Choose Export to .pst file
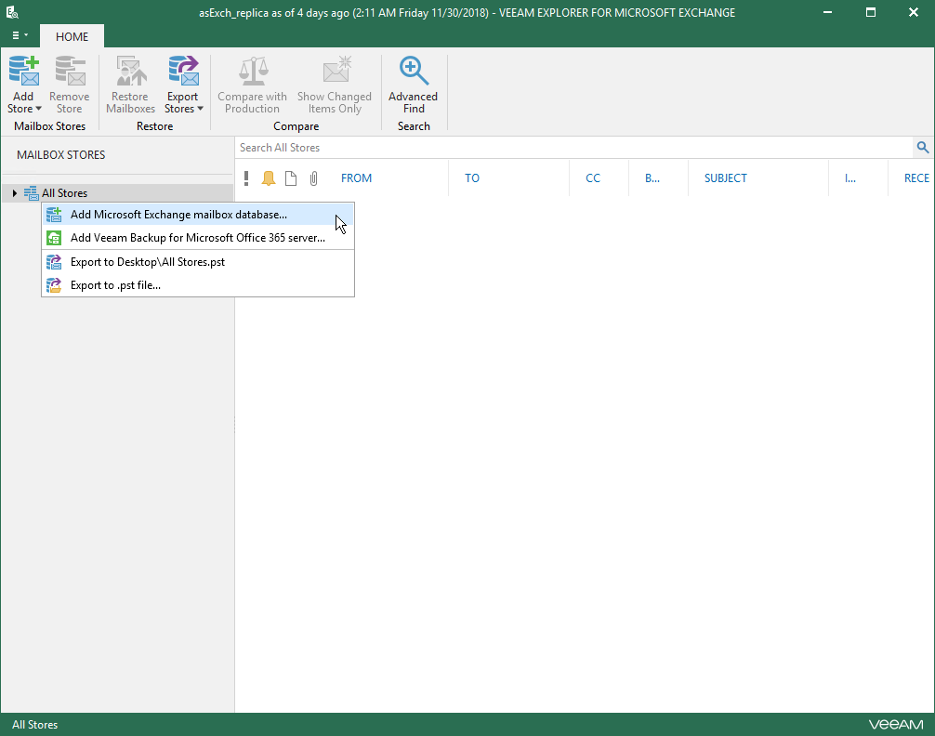 point(198,285)
